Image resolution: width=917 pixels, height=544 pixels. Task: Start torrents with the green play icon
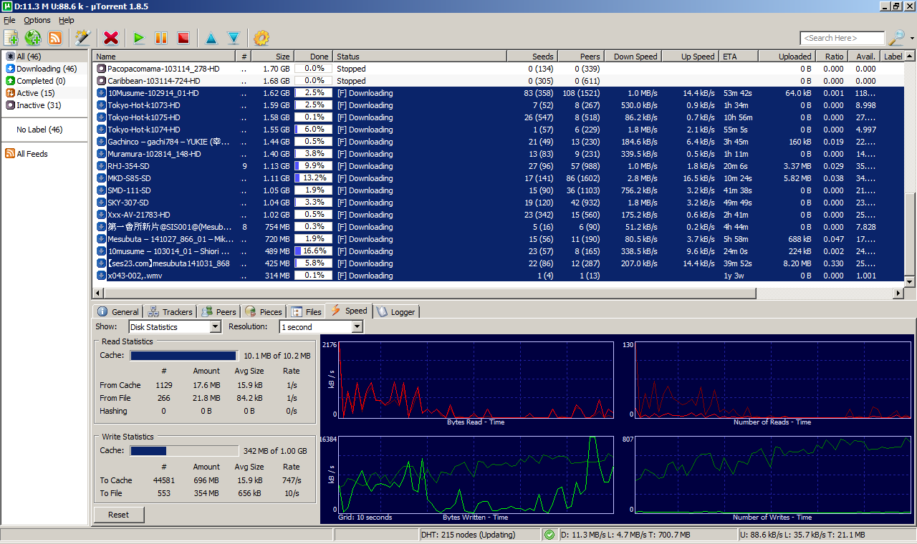(x=139, y=38)
